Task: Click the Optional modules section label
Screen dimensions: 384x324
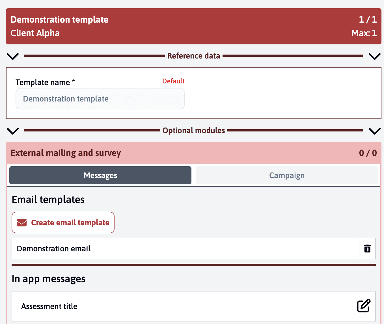Action: click(194, 131)
